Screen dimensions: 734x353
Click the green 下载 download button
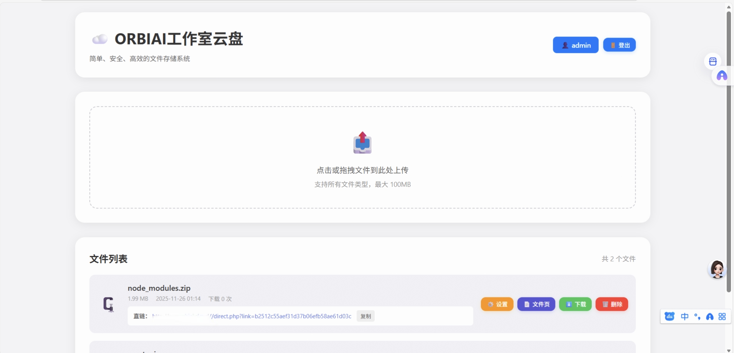click(575, 304)
